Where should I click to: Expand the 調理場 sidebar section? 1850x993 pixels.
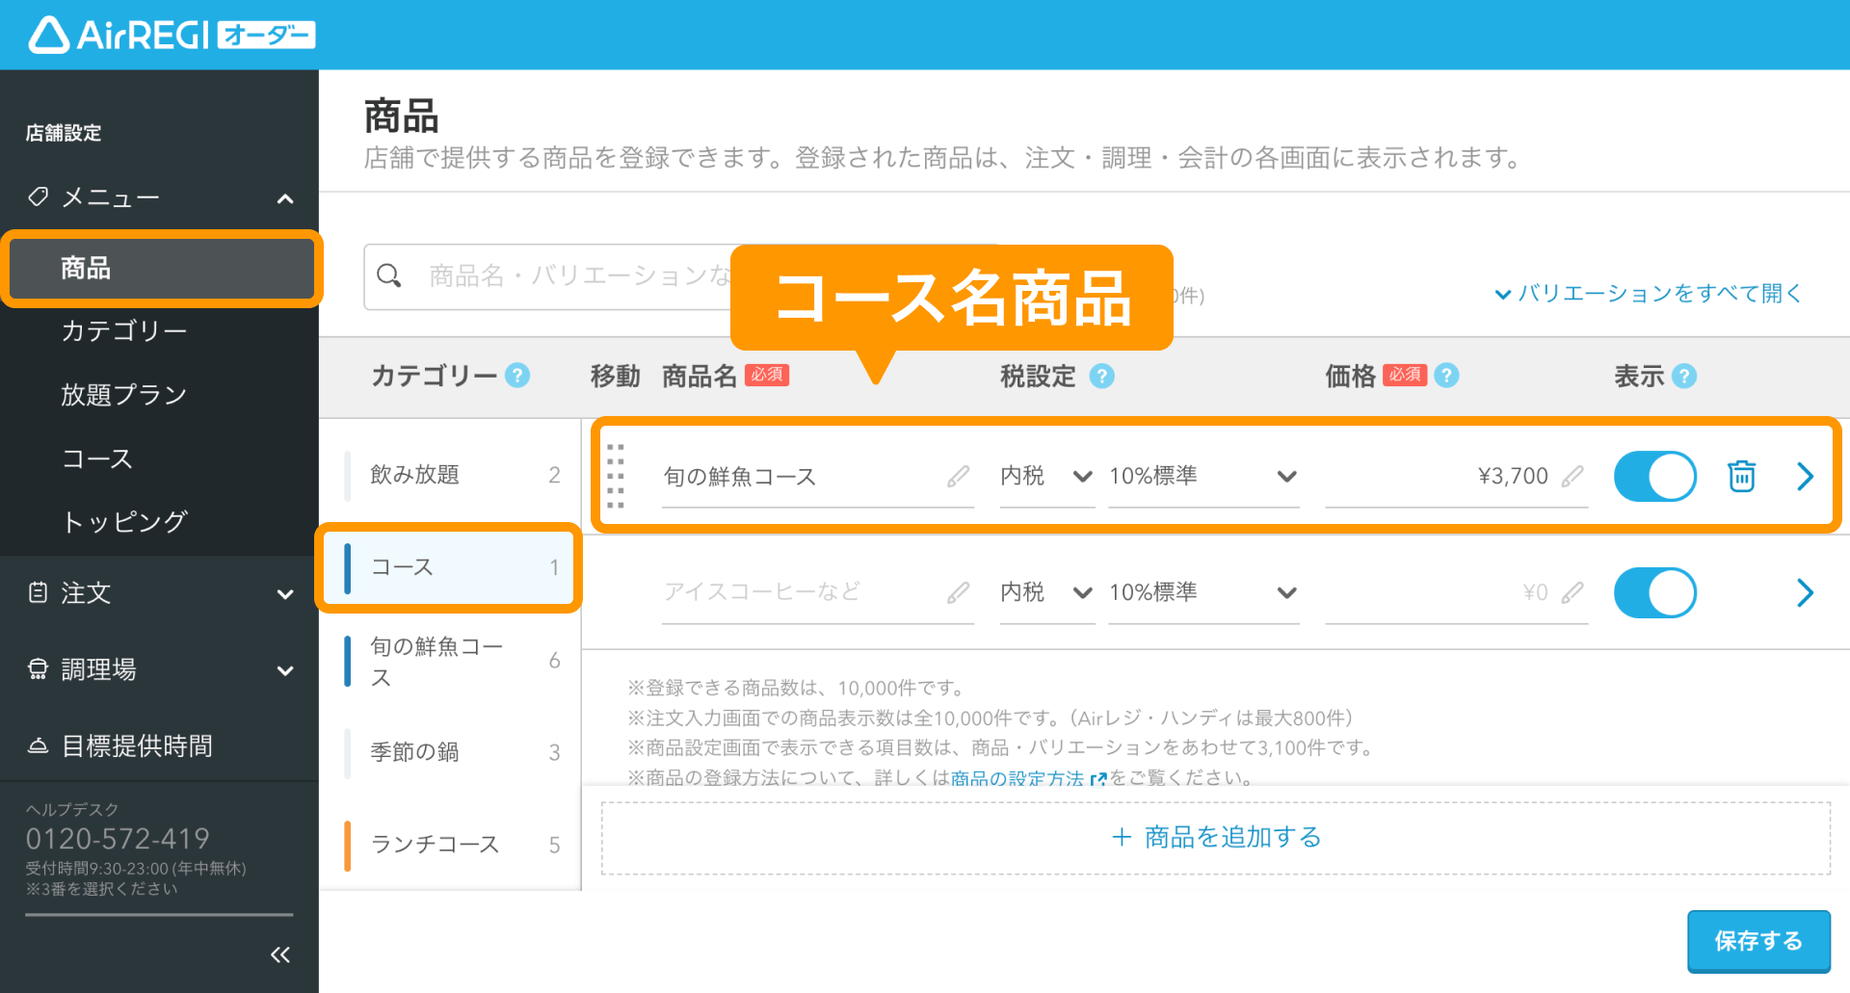click(285, 670)
